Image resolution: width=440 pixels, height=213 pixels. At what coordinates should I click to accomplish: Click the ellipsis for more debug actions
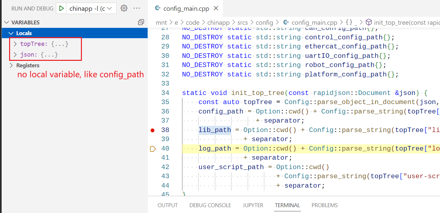pyautogui.click(x=136, y=8)
